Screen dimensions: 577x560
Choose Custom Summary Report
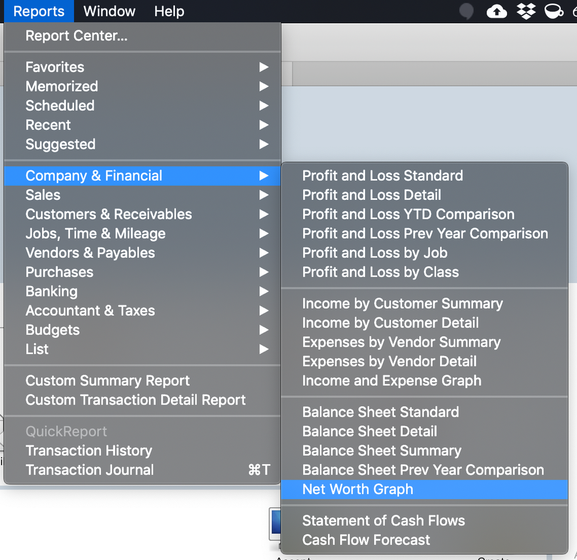coord(143,380)
